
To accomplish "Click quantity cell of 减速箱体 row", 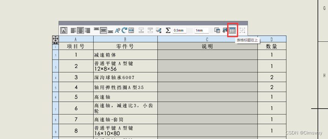I will pos(272,55).
